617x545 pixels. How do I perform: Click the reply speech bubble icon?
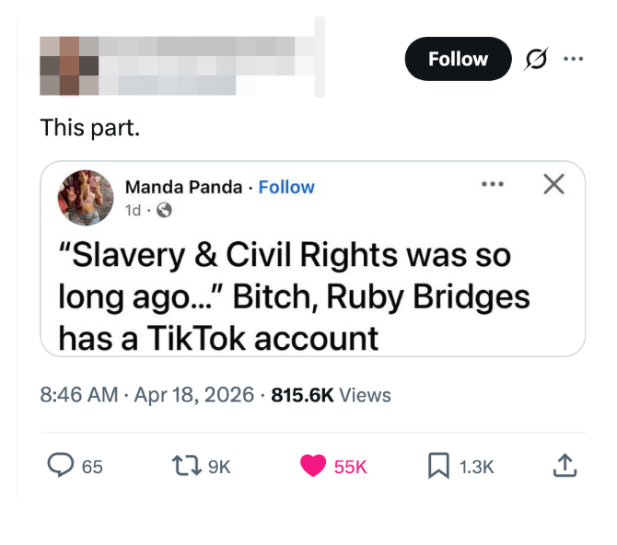pos(61,467)
